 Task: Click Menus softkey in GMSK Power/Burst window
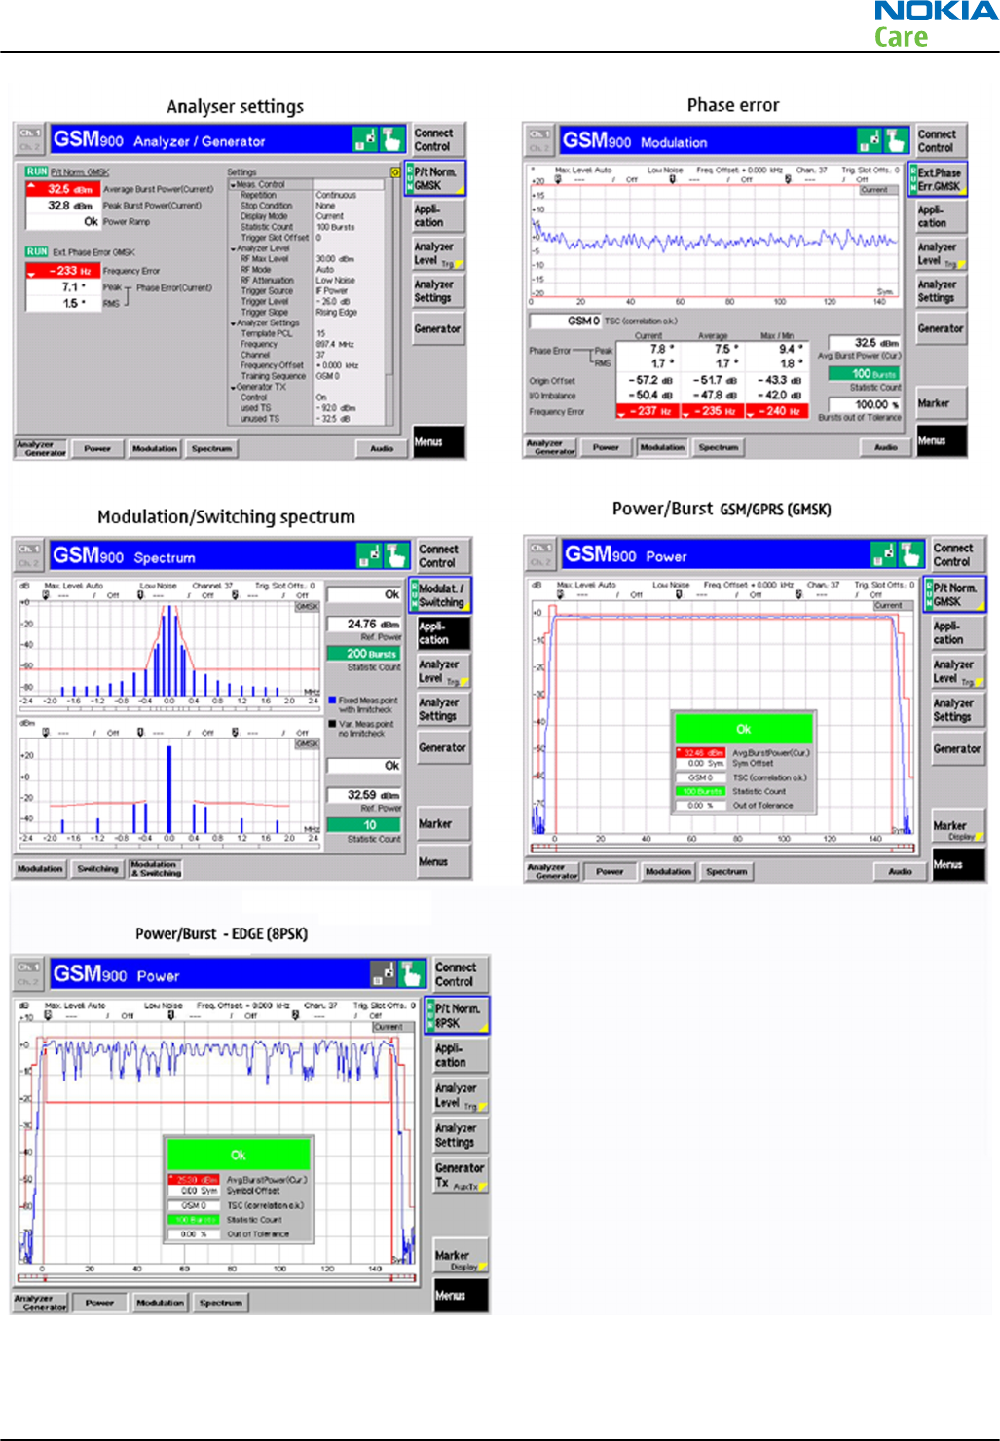[957, 865]
